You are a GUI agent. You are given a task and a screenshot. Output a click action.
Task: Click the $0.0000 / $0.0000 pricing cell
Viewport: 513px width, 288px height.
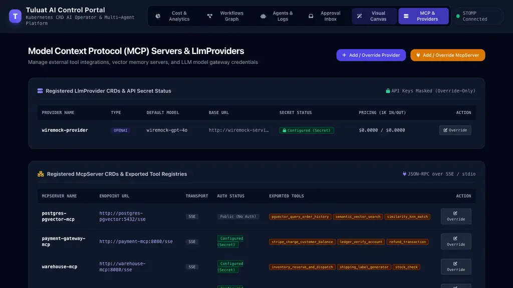click(382, 130)
